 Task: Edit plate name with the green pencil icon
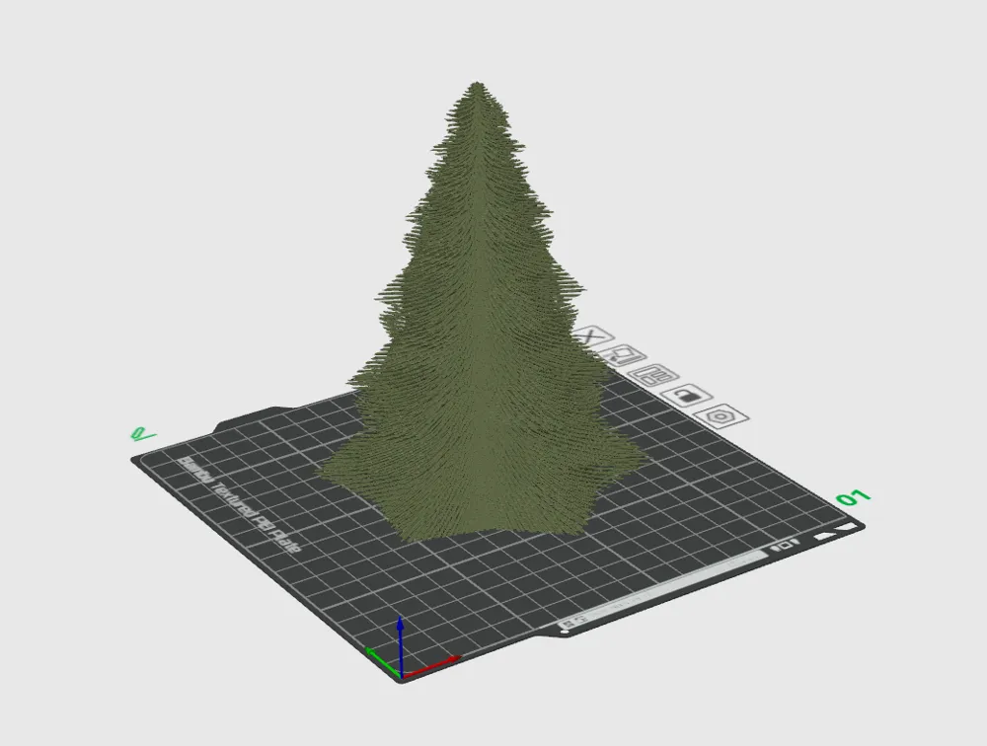click(x=143, y=434)
